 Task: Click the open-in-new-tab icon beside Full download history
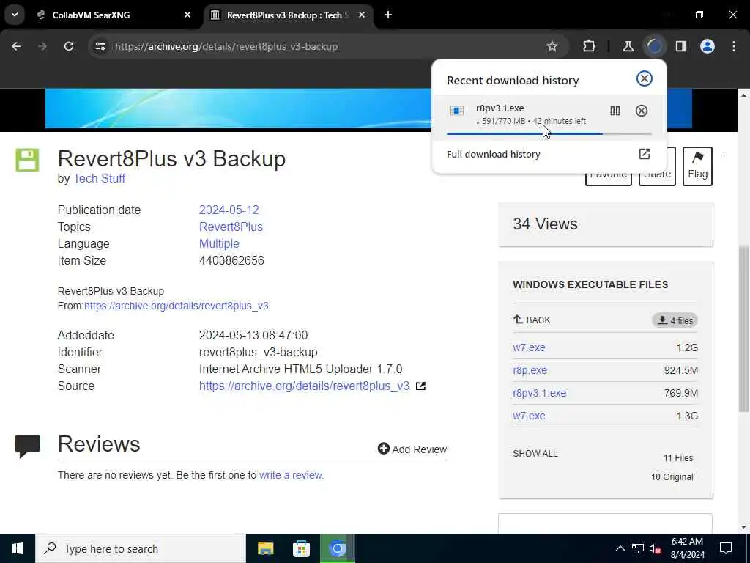tap(645, 154)
